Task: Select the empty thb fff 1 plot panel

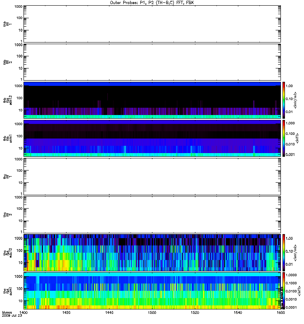Action: [152, 24]
